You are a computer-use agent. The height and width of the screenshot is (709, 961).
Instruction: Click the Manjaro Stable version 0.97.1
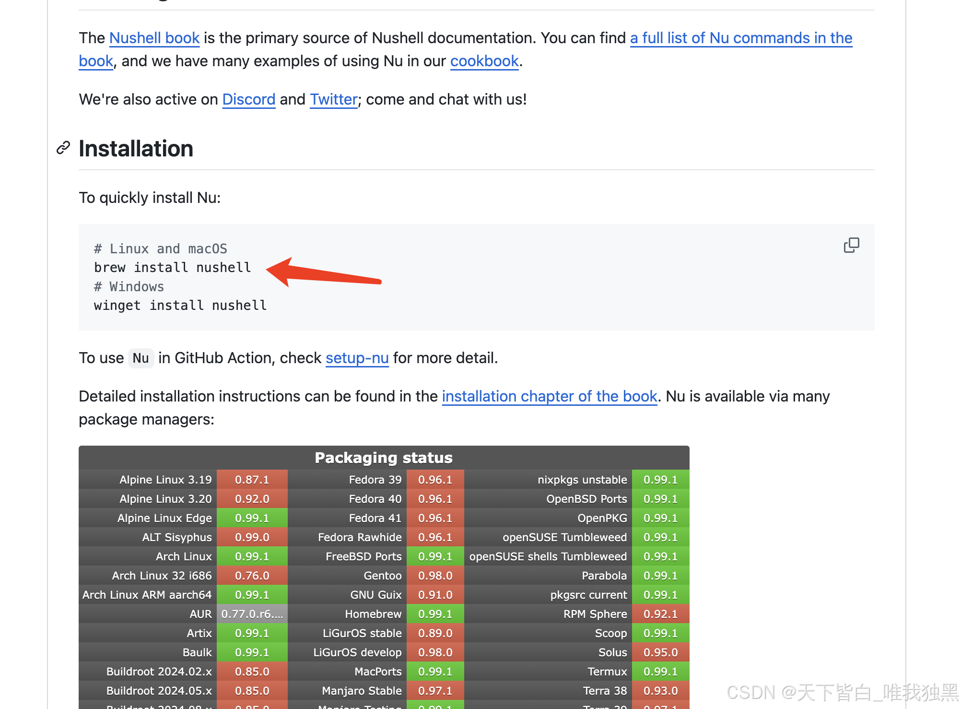click(435, 691)
